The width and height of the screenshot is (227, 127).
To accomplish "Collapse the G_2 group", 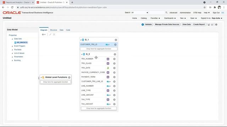I will [82, 54].
